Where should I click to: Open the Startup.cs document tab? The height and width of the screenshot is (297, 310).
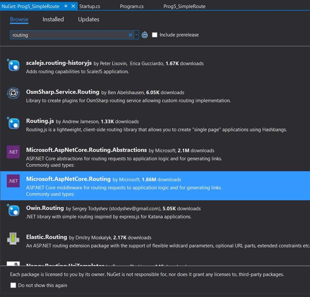pos(89,6)
